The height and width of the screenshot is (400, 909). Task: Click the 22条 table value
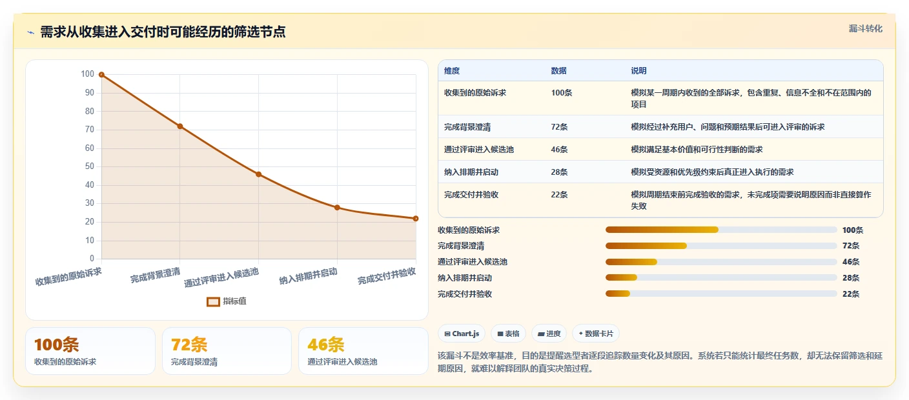click(x=559, y=195)
